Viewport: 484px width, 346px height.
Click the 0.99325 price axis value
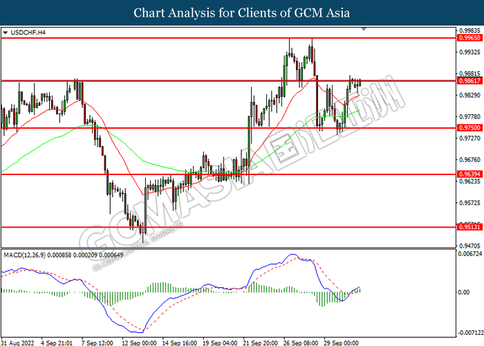[x=469, y=52]
